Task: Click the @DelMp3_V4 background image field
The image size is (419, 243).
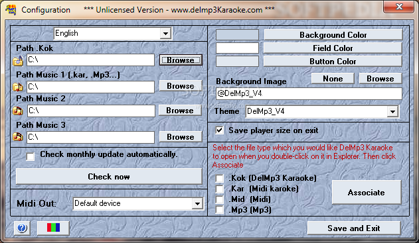Action: click(x=309, y=93)
